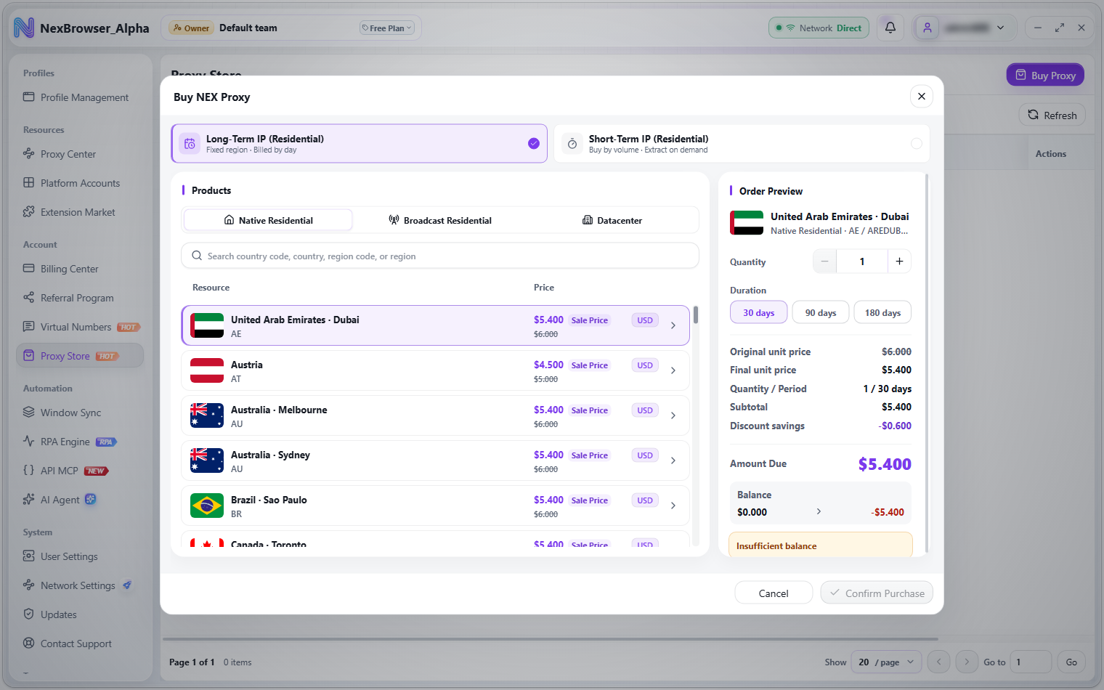Click the notification bell icon
The width and height of the screenshot is (1104, 690).
tap(890, 28)
